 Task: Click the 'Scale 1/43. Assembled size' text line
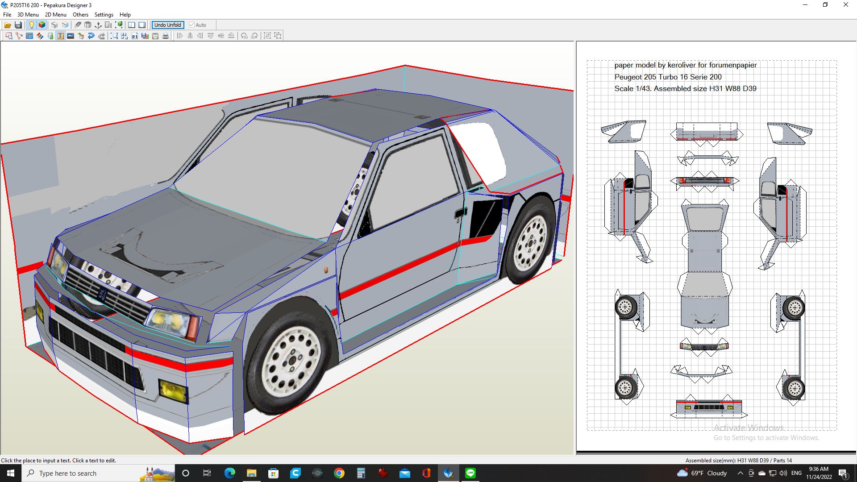[686, 88]
